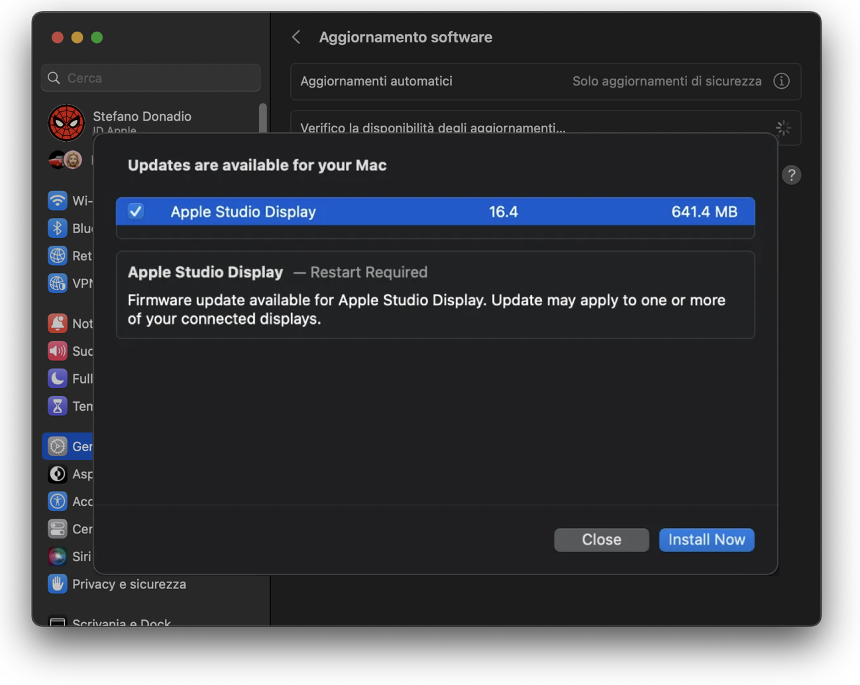Image resolution: width=860 pixels, height=685 pixels.
Task: Open Scrivania e Dock settings
Action: [x=121, y=621]
